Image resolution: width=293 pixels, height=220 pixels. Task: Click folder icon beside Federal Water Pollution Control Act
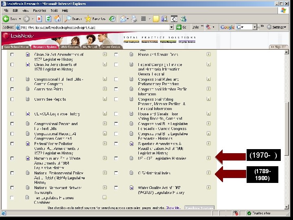[x=28, y=144]
